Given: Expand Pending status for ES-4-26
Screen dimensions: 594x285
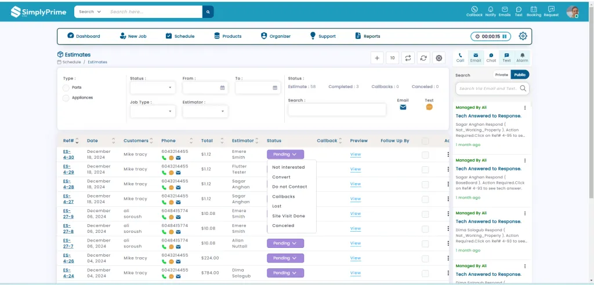Looking at the screenshot, I should point(285,258).
